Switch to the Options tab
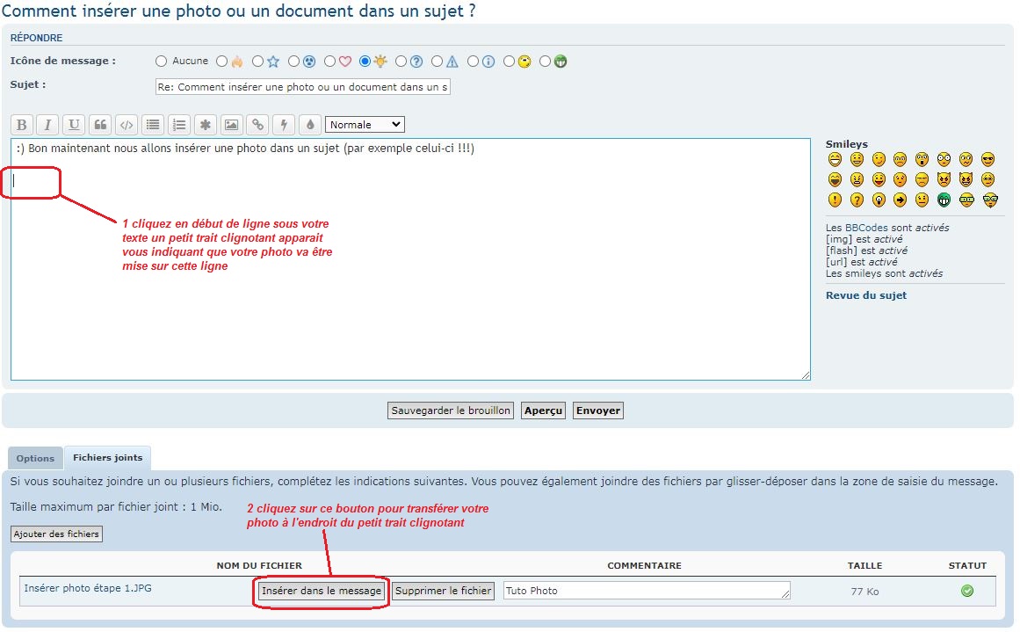 [35, 458]
